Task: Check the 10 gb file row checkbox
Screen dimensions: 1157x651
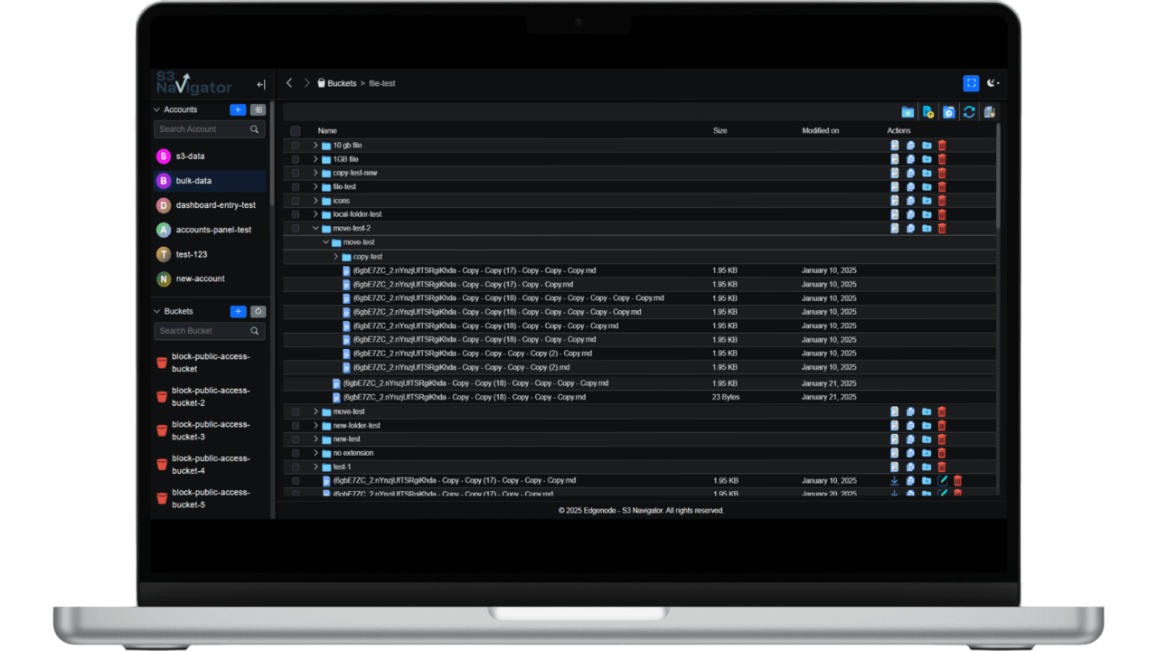Action: click(x=296, y=146)
